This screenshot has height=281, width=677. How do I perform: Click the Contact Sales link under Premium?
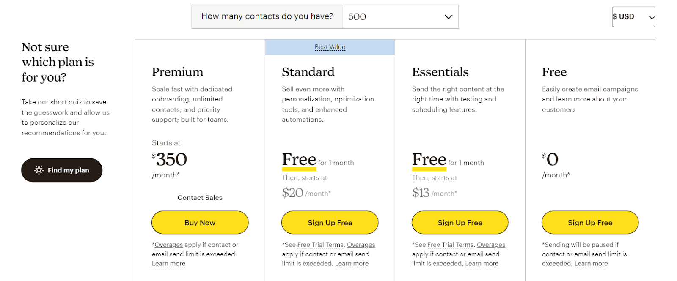(x=200, y=198)
